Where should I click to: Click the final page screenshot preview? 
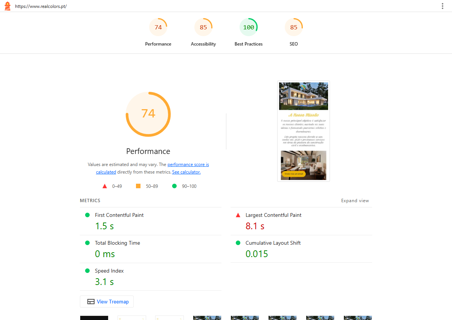coord(304,131)
